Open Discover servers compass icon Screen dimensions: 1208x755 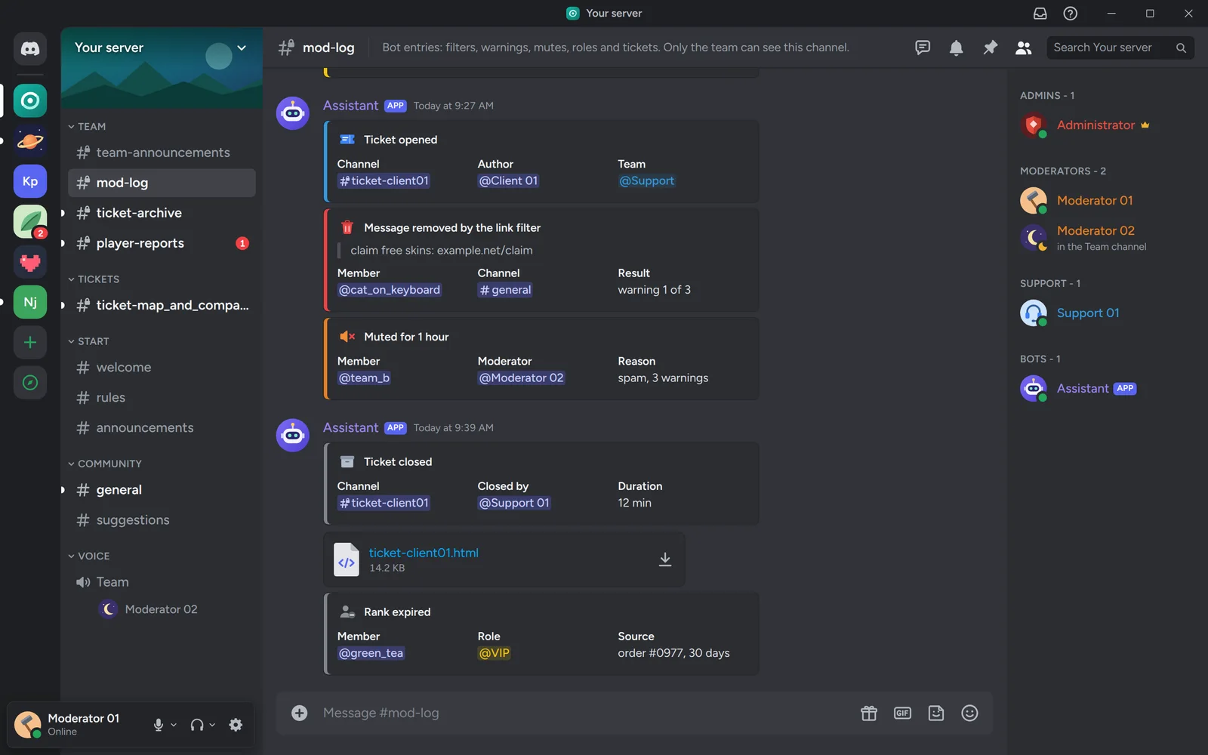30,383
